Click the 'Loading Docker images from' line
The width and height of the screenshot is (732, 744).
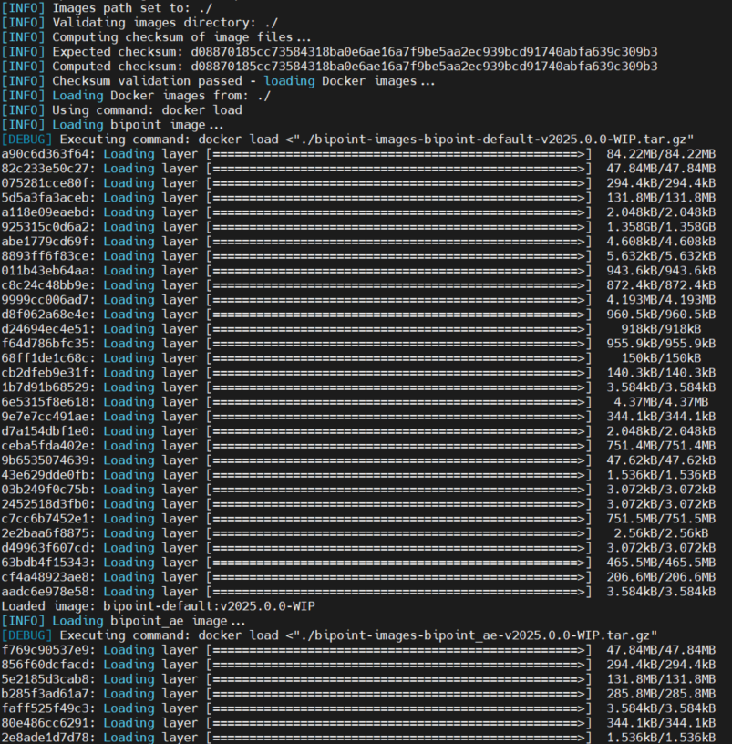coord(136,96)
